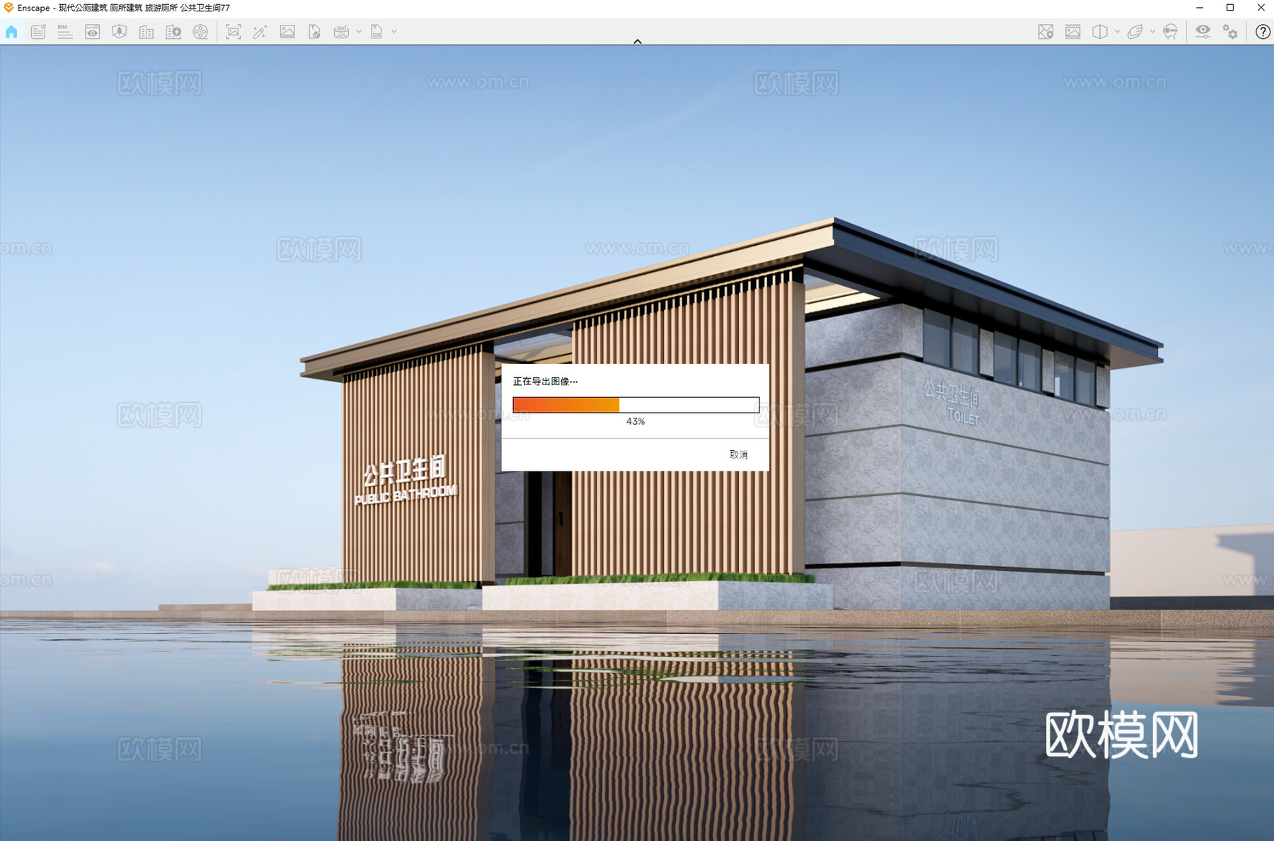Open visual settings eye slider icon
This screenshot has width=1274, height=841.
click(x=1203, y=32)
